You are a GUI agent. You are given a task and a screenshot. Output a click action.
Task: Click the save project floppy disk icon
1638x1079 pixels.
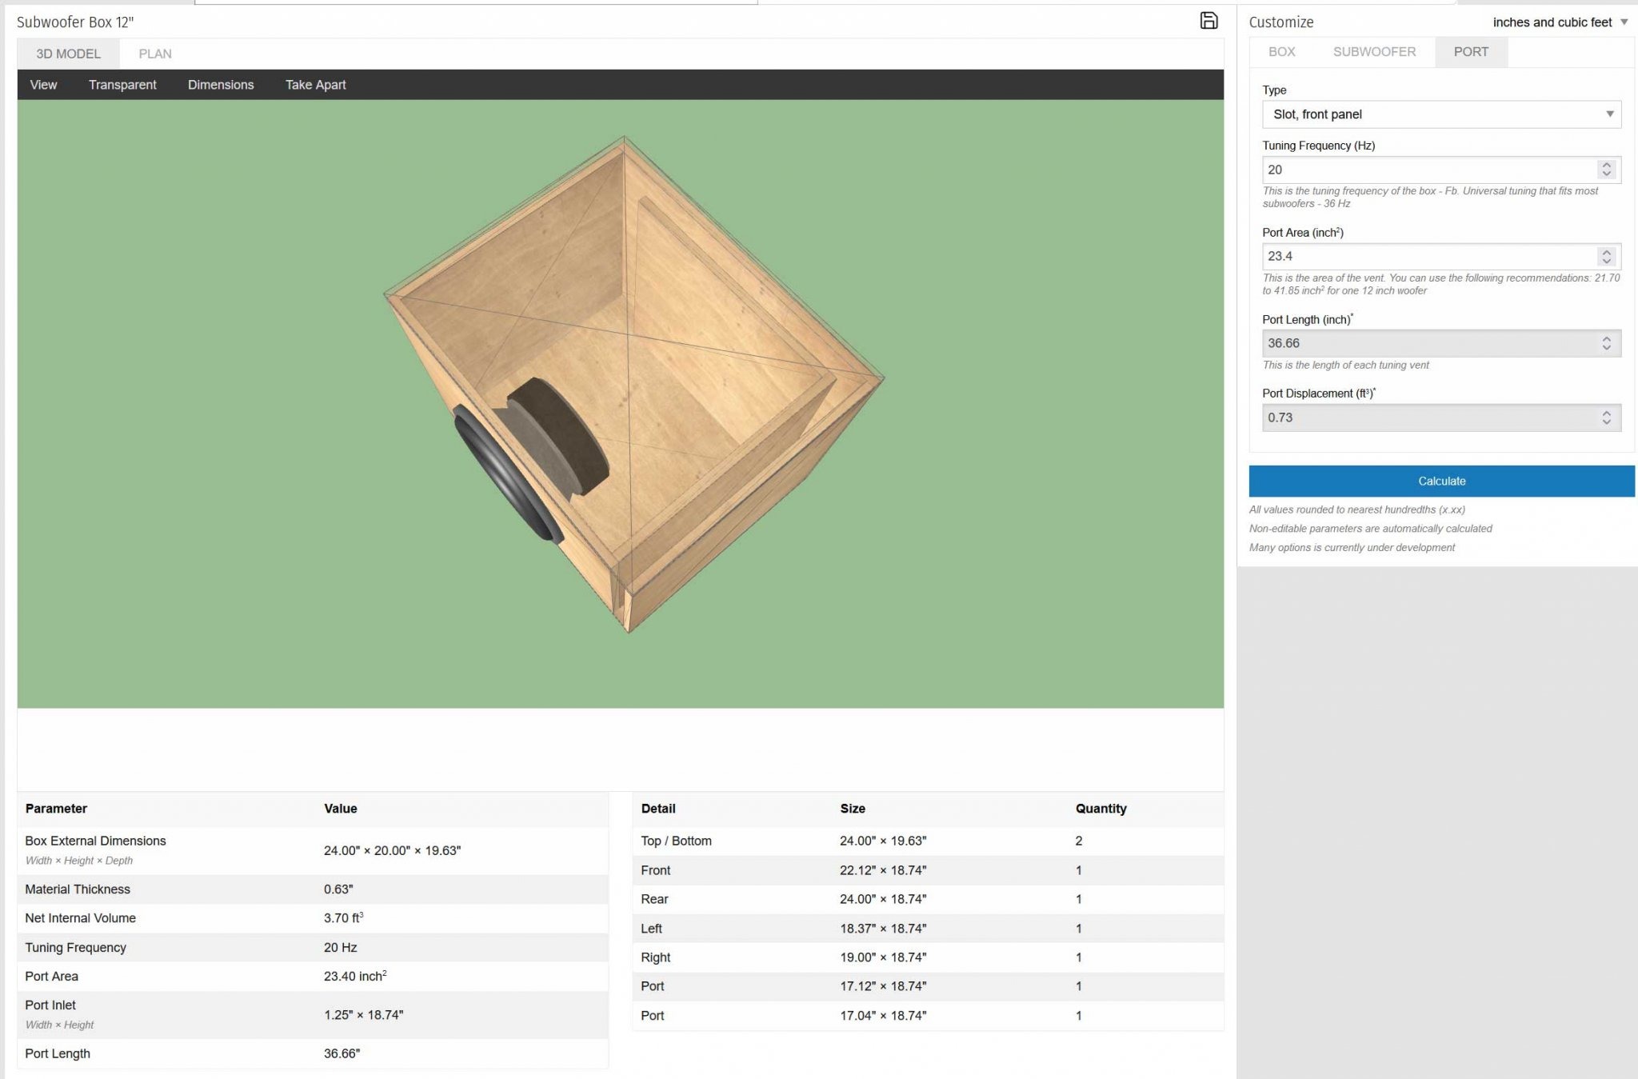(1209, 21)
